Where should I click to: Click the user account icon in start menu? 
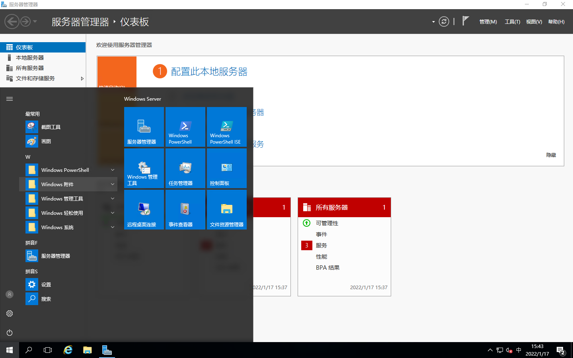(x=10, y=294)
